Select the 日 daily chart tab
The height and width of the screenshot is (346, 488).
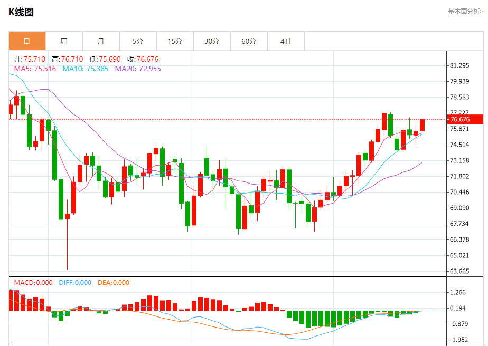coord(27,41)
